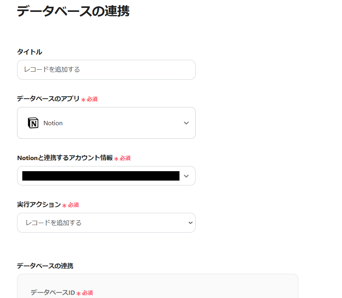The width and height of the screenshot is (342, 298).
Task: Click 必須 marker beside 実行アクション
Action: pos(73,205)
